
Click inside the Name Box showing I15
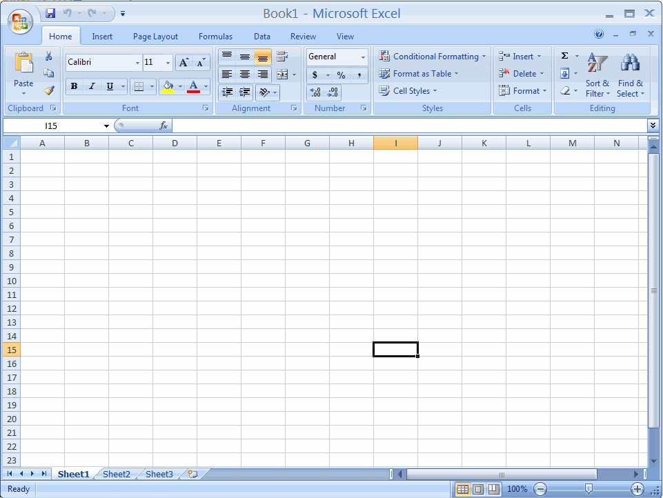pos(52,126)
